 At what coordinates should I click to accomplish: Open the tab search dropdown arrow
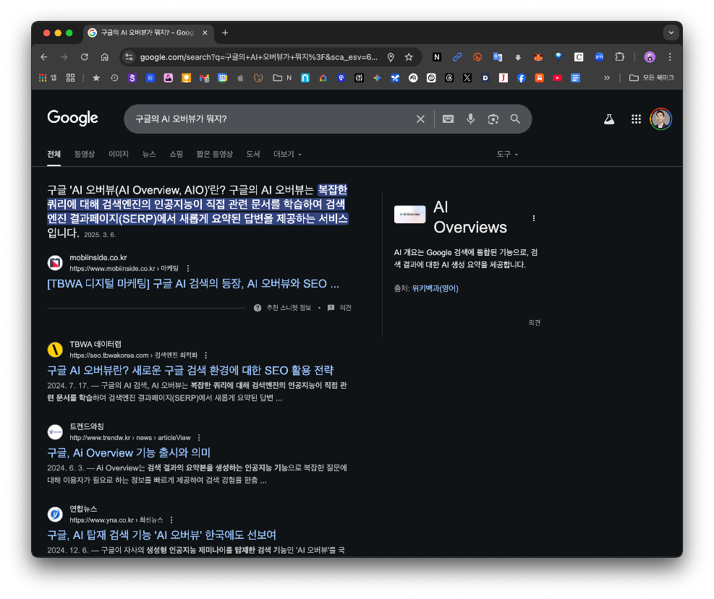click(671, 33)
